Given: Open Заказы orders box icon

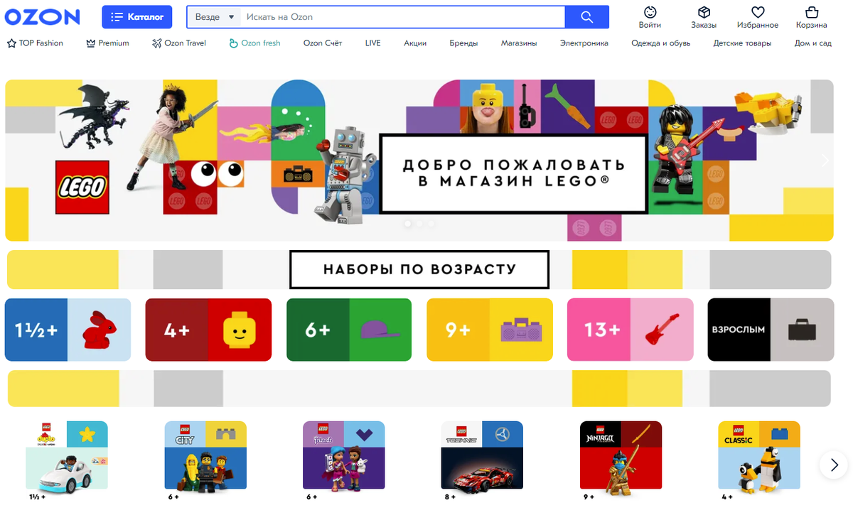Looking at the screenshot, I should [704, 18].
